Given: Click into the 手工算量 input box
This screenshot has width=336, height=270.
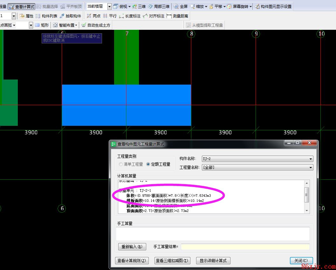Looking at the screenshot, I should (x=212, y=234).
